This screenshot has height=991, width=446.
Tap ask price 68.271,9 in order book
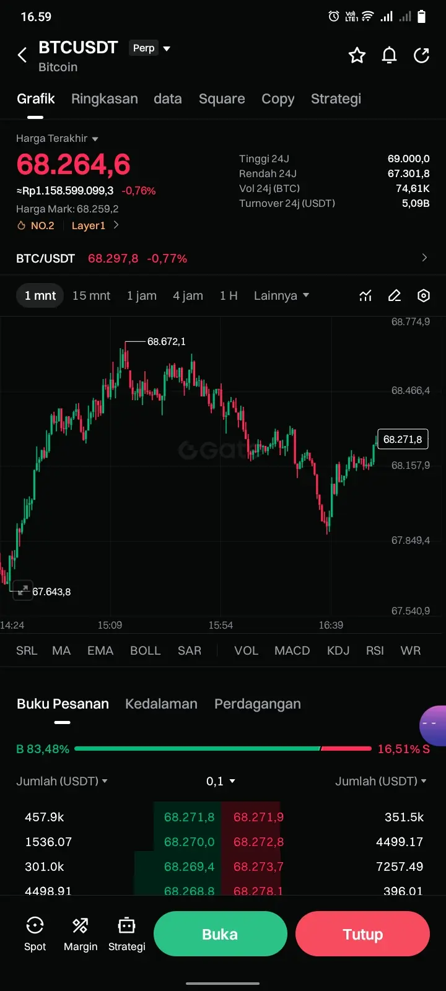(x=258, y=817)
